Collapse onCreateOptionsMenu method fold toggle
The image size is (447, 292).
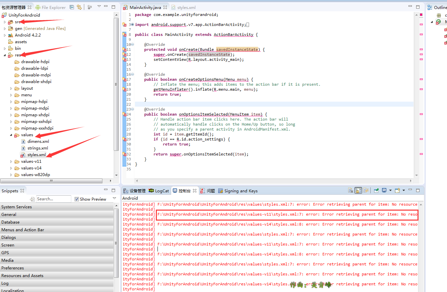click(x=133, y=74)
